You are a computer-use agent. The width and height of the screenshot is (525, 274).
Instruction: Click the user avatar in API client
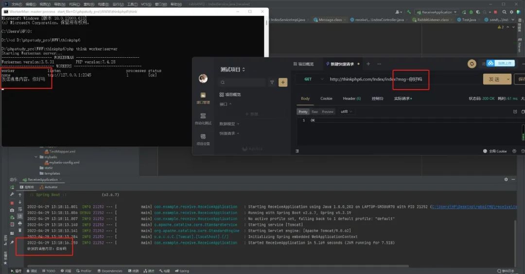pos(203,79)
